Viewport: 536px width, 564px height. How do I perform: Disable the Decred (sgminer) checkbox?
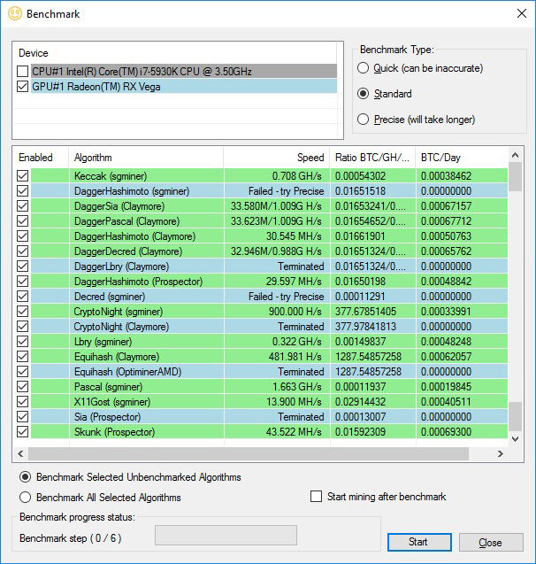click(x=23, y=296)
